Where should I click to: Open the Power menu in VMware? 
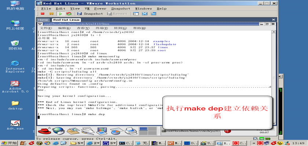pyautogui.click(x=101, y=8)
